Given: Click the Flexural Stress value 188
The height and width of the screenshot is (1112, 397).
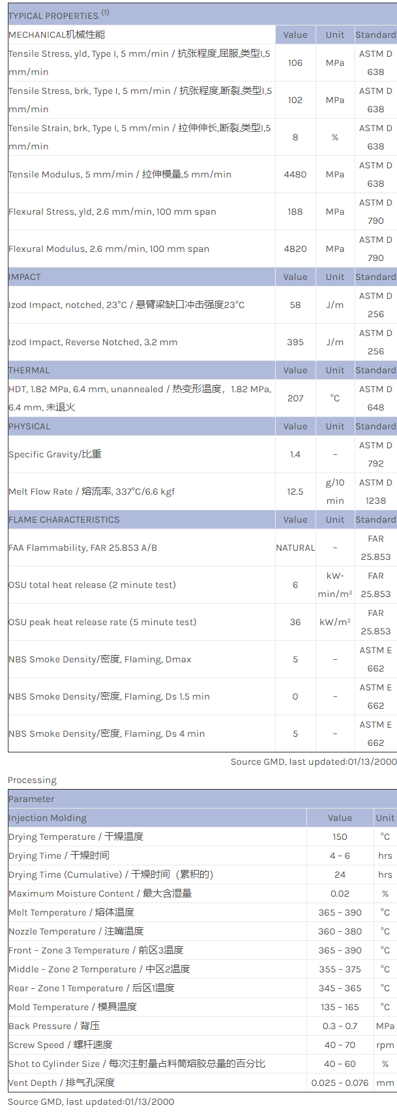Looking at the screenshot, I should click(x=295, y=211).
